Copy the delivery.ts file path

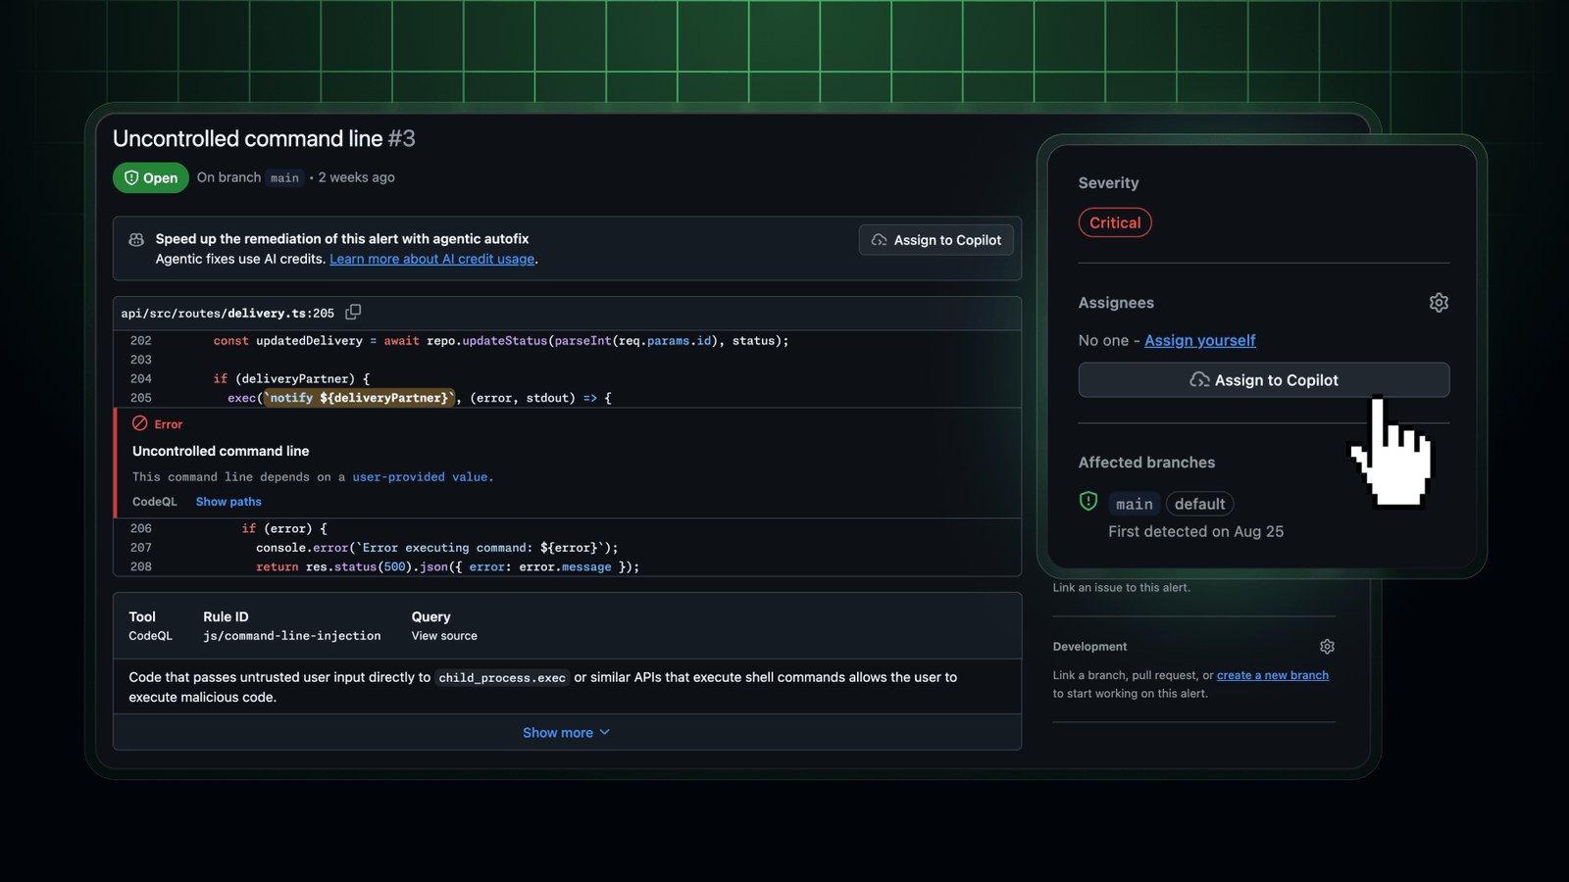[353, 312]
